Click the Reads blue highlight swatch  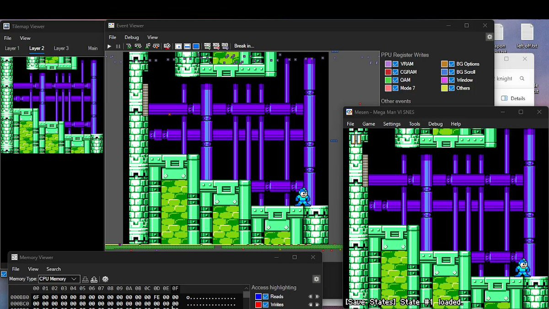(x=258, y=297)
